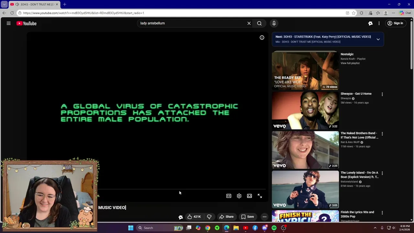Go to the YouTube home logo
This screenshot has height=233, width=414.
[27, 23]
